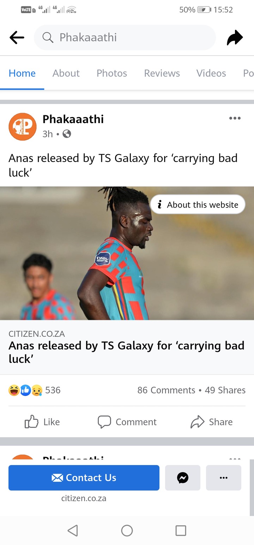Like the Anas TS Galaxy post
Image resolution: width=254 pixels, height=545 pixels.
[x=42, y=422]
